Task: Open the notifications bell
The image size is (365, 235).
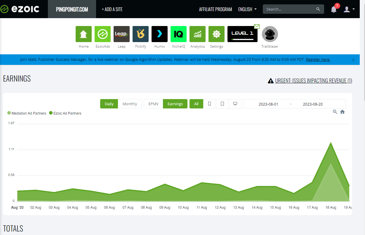Action: pyautogui.click(x=334, y=9)
